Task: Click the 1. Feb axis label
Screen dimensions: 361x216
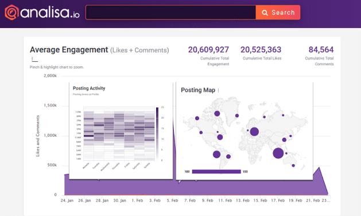Action: (137, 201)
